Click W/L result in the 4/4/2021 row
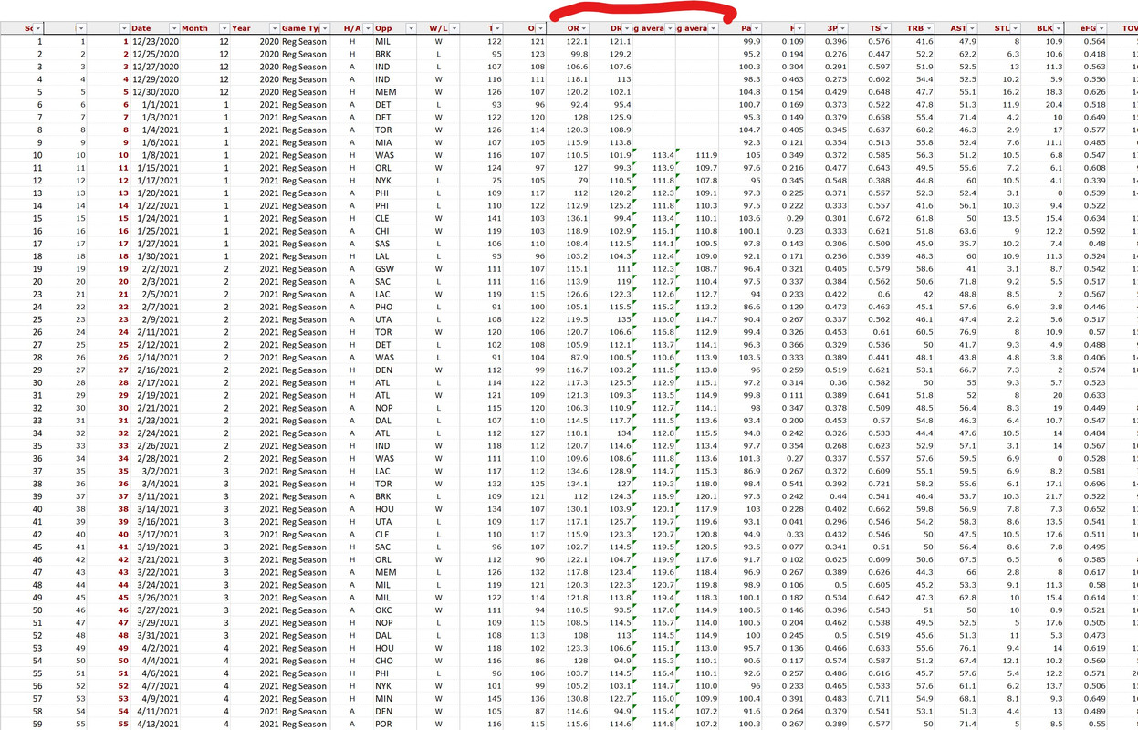The width and height of the screenshot is (1138, 730). (x=440, y=661)
